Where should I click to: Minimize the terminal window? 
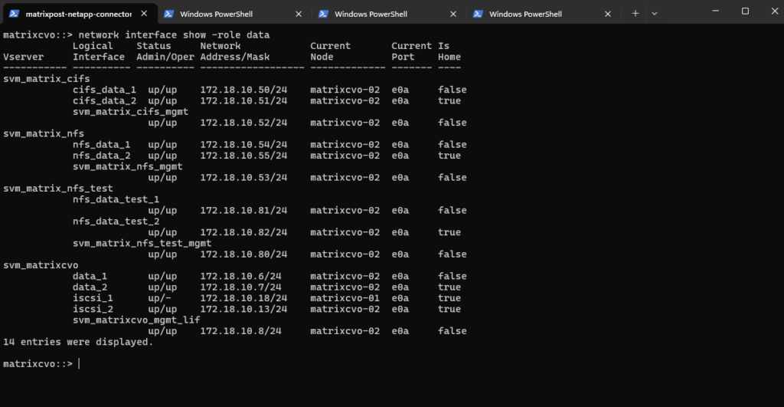point(710,11)
